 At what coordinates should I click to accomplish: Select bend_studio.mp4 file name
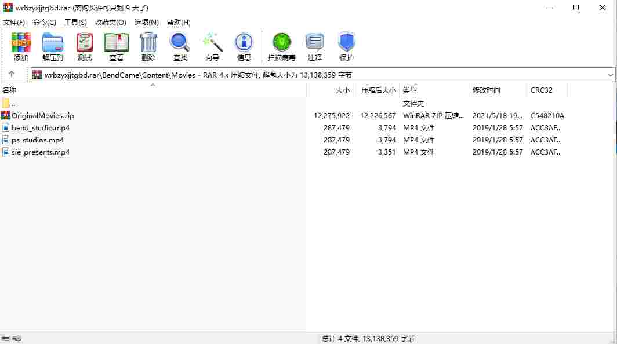click(x=41, y=128)
